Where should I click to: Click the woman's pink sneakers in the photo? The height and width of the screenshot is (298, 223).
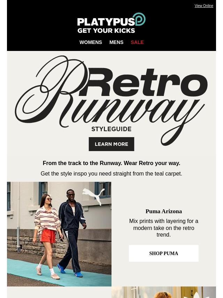tap(48, 273)
